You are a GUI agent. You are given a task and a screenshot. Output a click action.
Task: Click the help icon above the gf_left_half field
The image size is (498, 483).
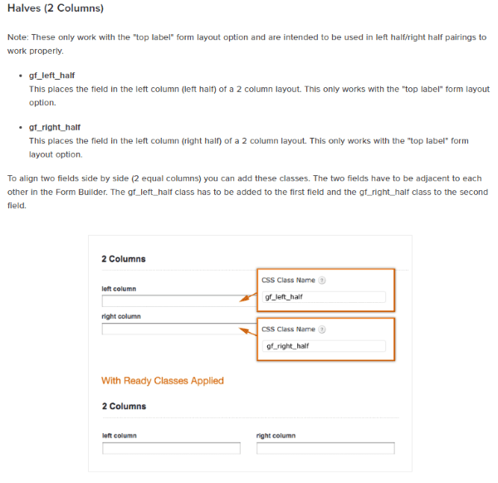[322, 281]
